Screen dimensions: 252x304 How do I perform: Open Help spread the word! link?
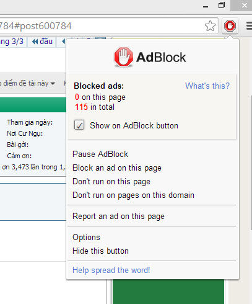click(111, 270)
